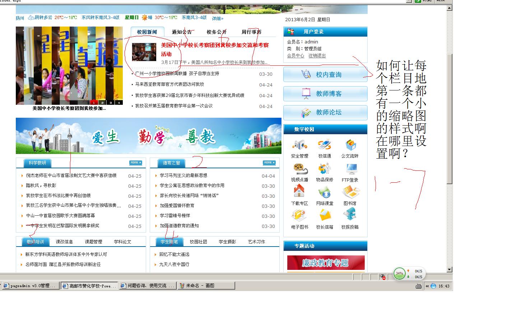Click the FTP登录 monitor icon
The image size is (517, 323).
350,169
